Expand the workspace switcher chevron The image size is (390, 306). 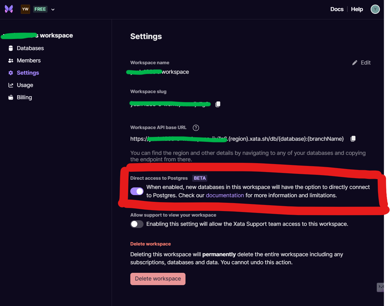53,10
